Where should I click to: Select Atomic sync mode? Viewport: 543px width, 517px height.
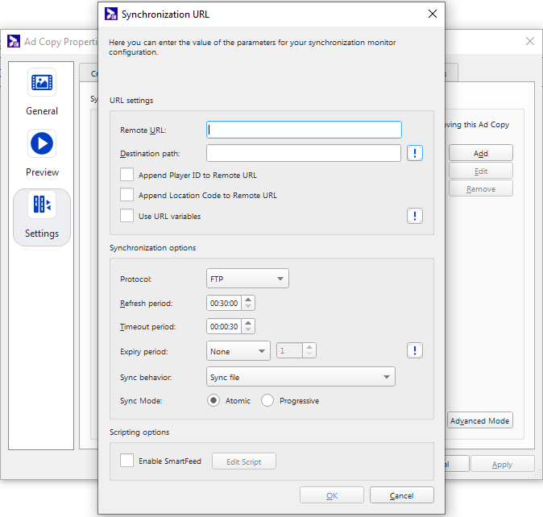pos(213,400)
